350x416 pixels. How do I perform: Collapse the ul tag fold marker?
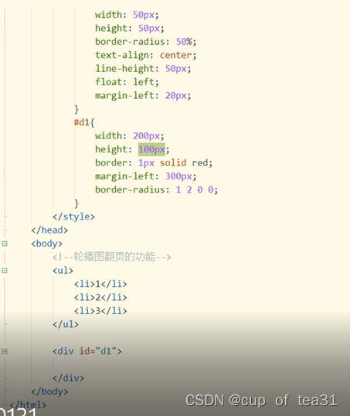click(5, 271)
